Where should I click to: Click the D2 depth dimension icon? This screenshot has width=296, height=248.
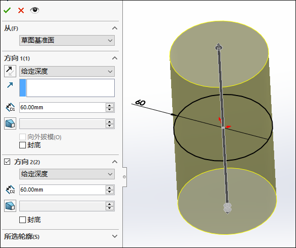click(x=10, y=190)
